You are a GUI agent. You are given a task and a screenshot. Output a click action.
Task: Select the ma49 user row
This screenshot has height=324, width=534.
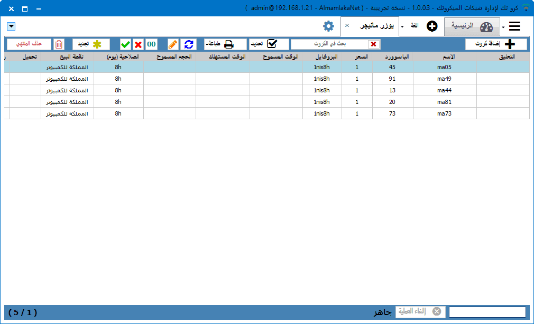267,79
